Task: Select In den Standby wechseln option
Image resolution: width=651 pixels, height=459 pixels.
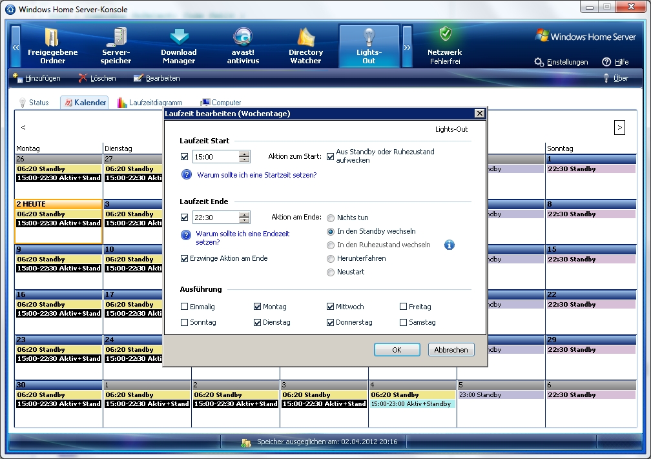Action: click(331, 232)
